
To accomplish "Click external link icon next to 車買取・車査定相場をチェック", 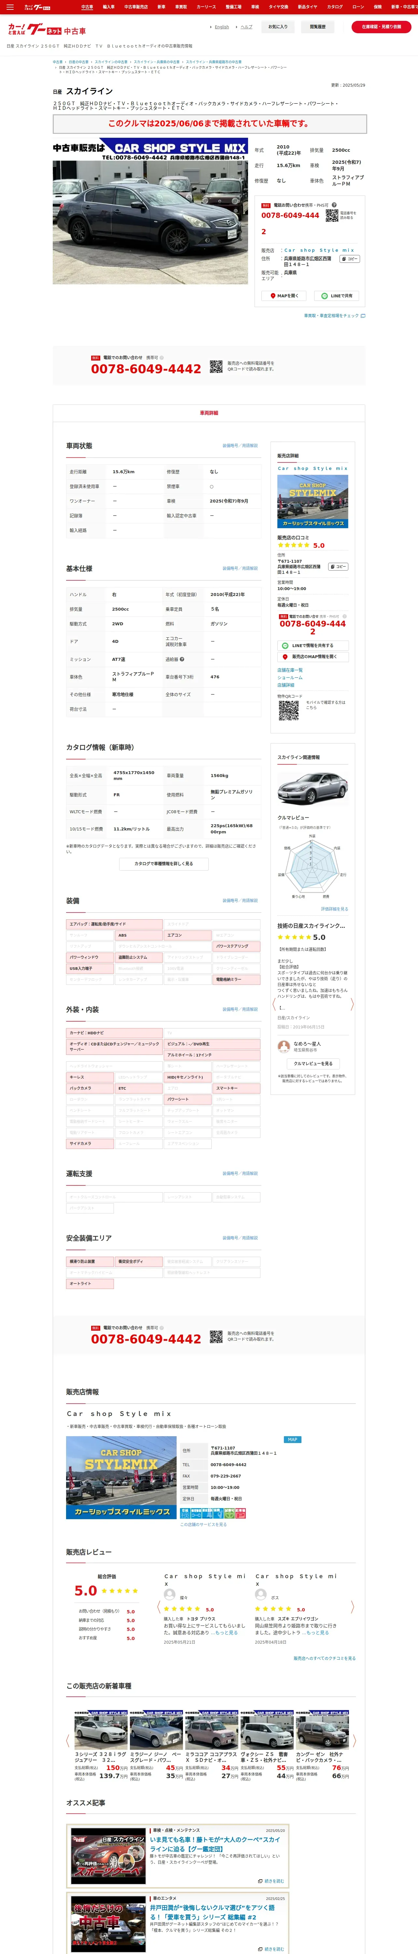I will coord(363,316).
